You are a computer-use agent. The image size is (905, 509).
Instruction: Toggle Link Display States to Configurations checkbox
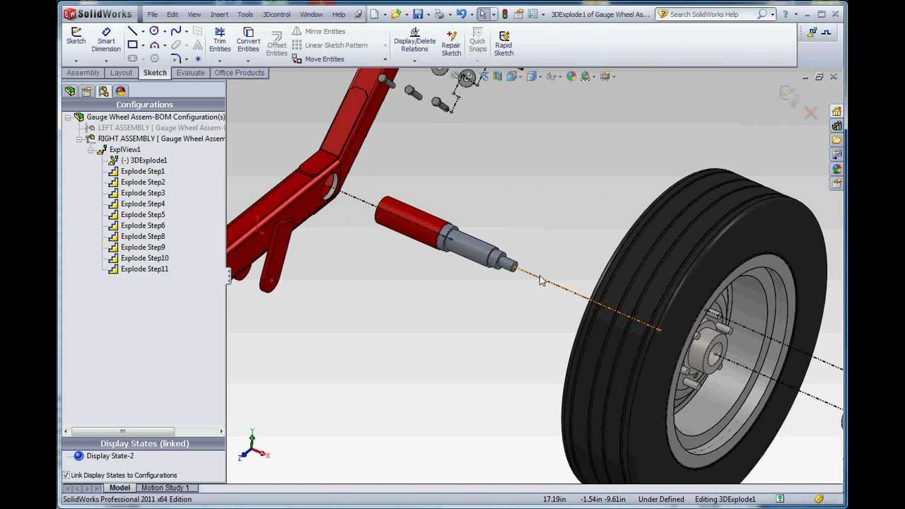(66, 475)
